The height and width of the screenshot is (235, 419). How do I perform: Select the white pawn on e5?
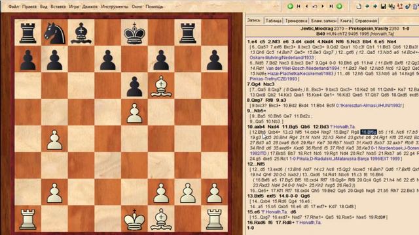pos(134,113)
